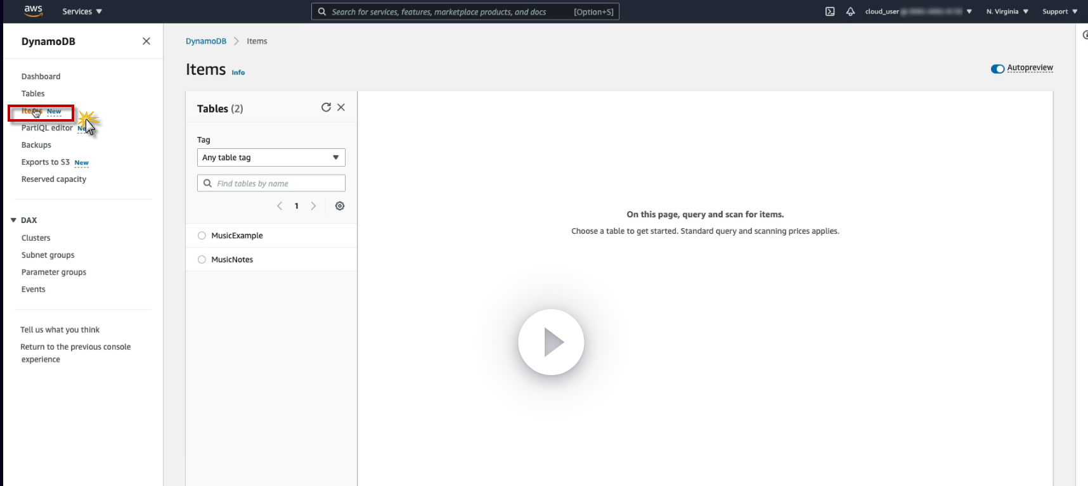This screenshot has width=1088, height=486.
Task: Go to previous page of tables
Action: (280, 206)
